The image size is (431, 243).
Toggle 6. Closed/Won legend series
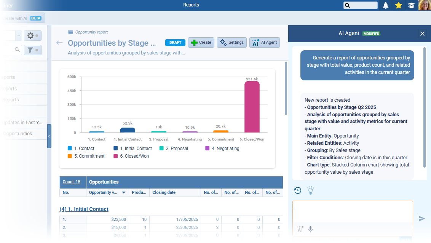(131, 156)
